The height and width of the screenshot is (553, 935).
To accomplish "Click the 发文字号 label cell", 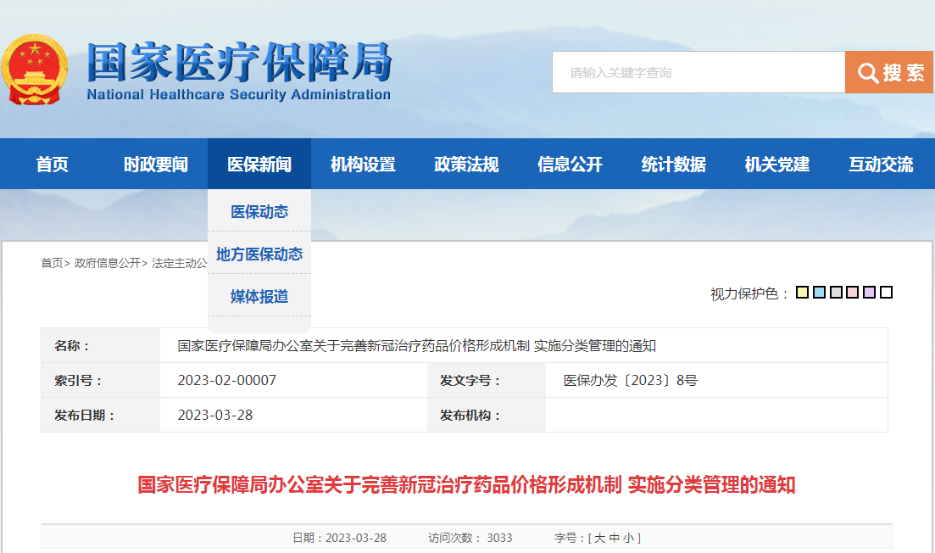I will click(487, 380).
